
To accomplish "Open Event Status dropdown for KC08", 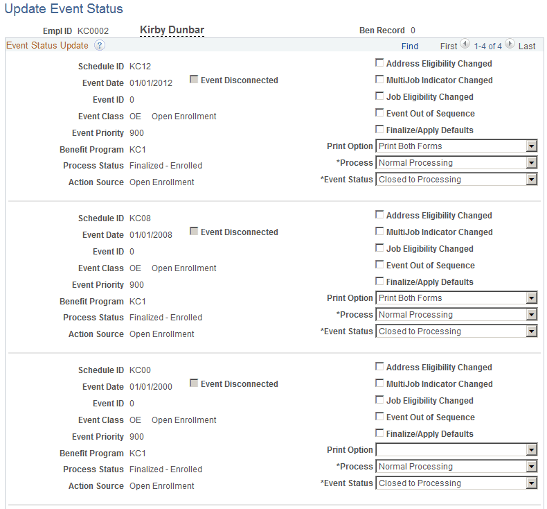I will point(456,331).
